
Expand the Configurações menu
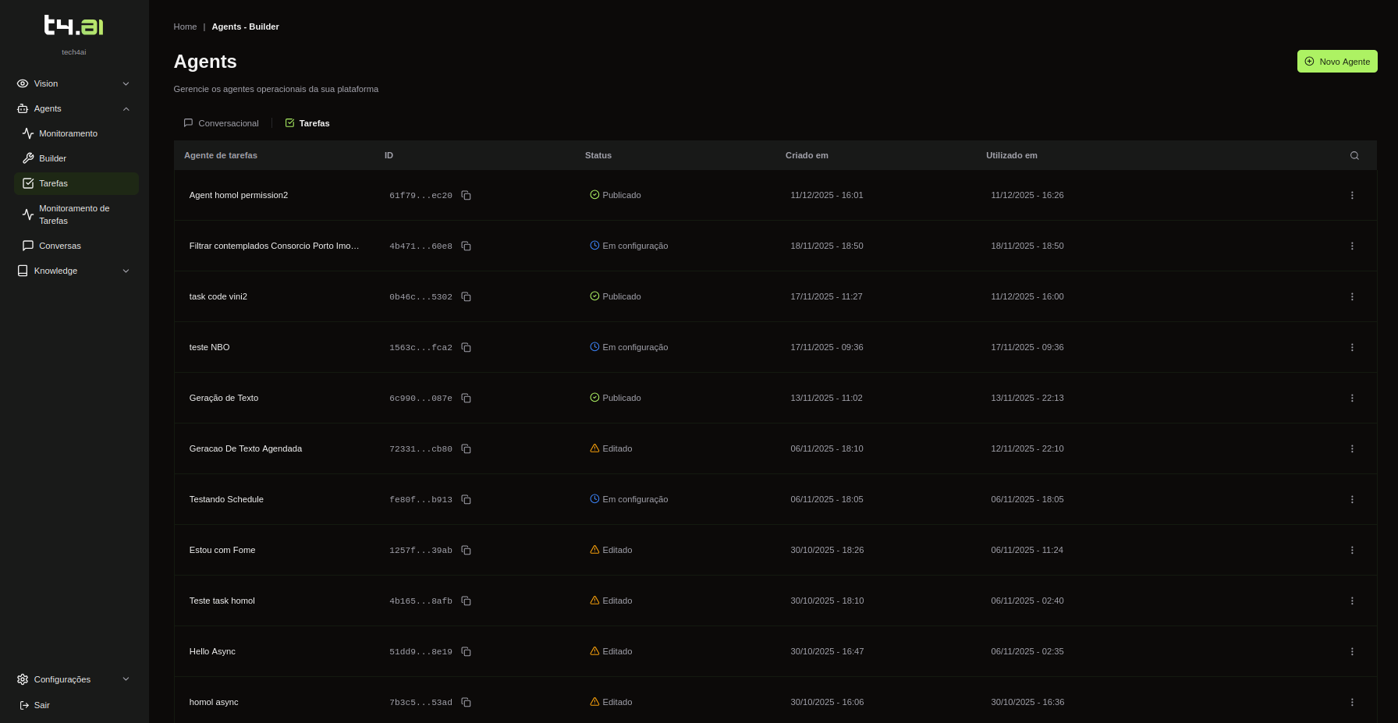73,679
